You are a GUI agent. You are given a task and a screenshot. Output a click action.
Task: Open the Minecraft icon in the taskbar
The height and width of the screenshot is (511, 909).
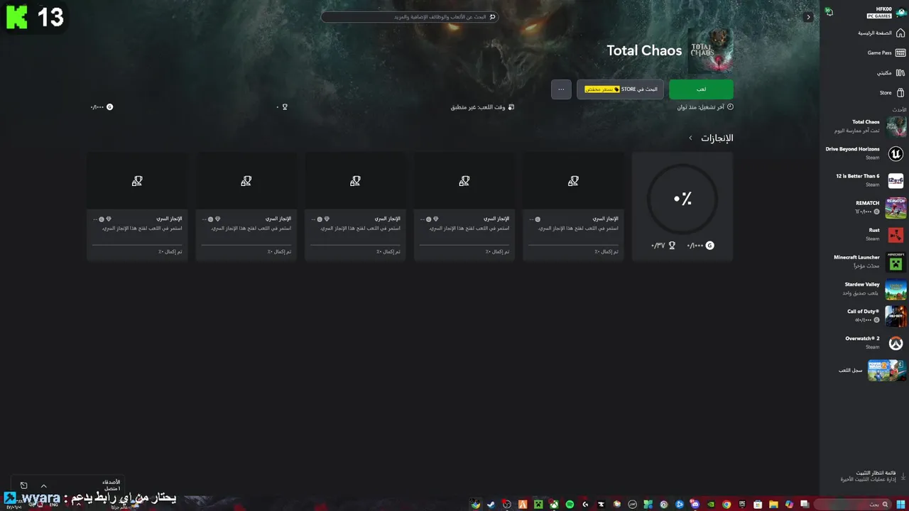(538, 504)
